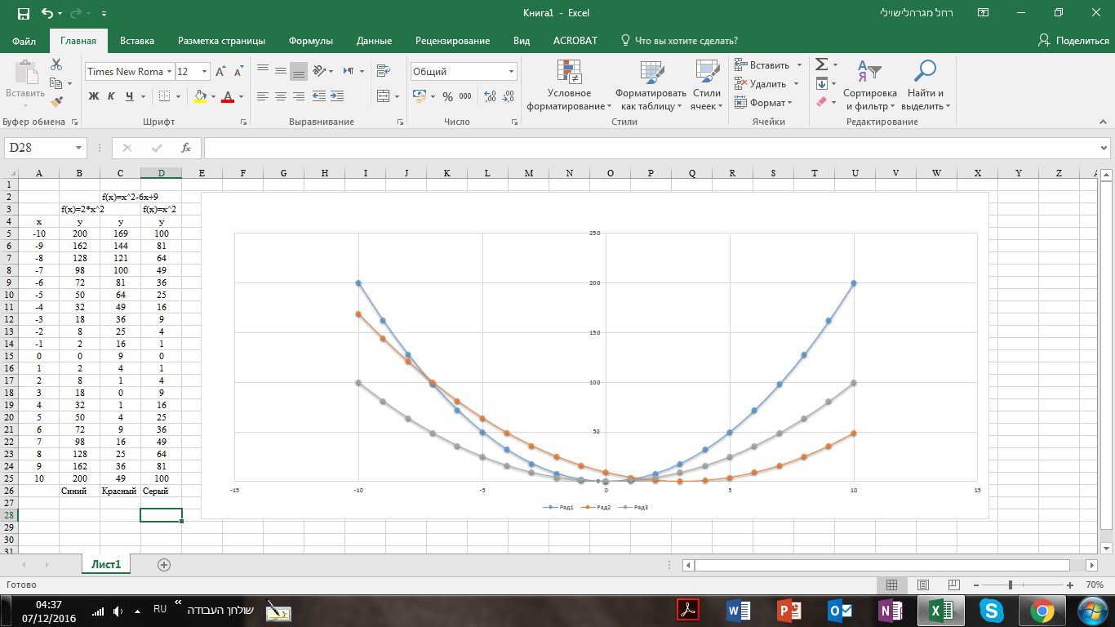The width and height of the screenshot is (1115, 627).
Task: Collapse the ribbon with the chevron
Action: point(1103,122)
